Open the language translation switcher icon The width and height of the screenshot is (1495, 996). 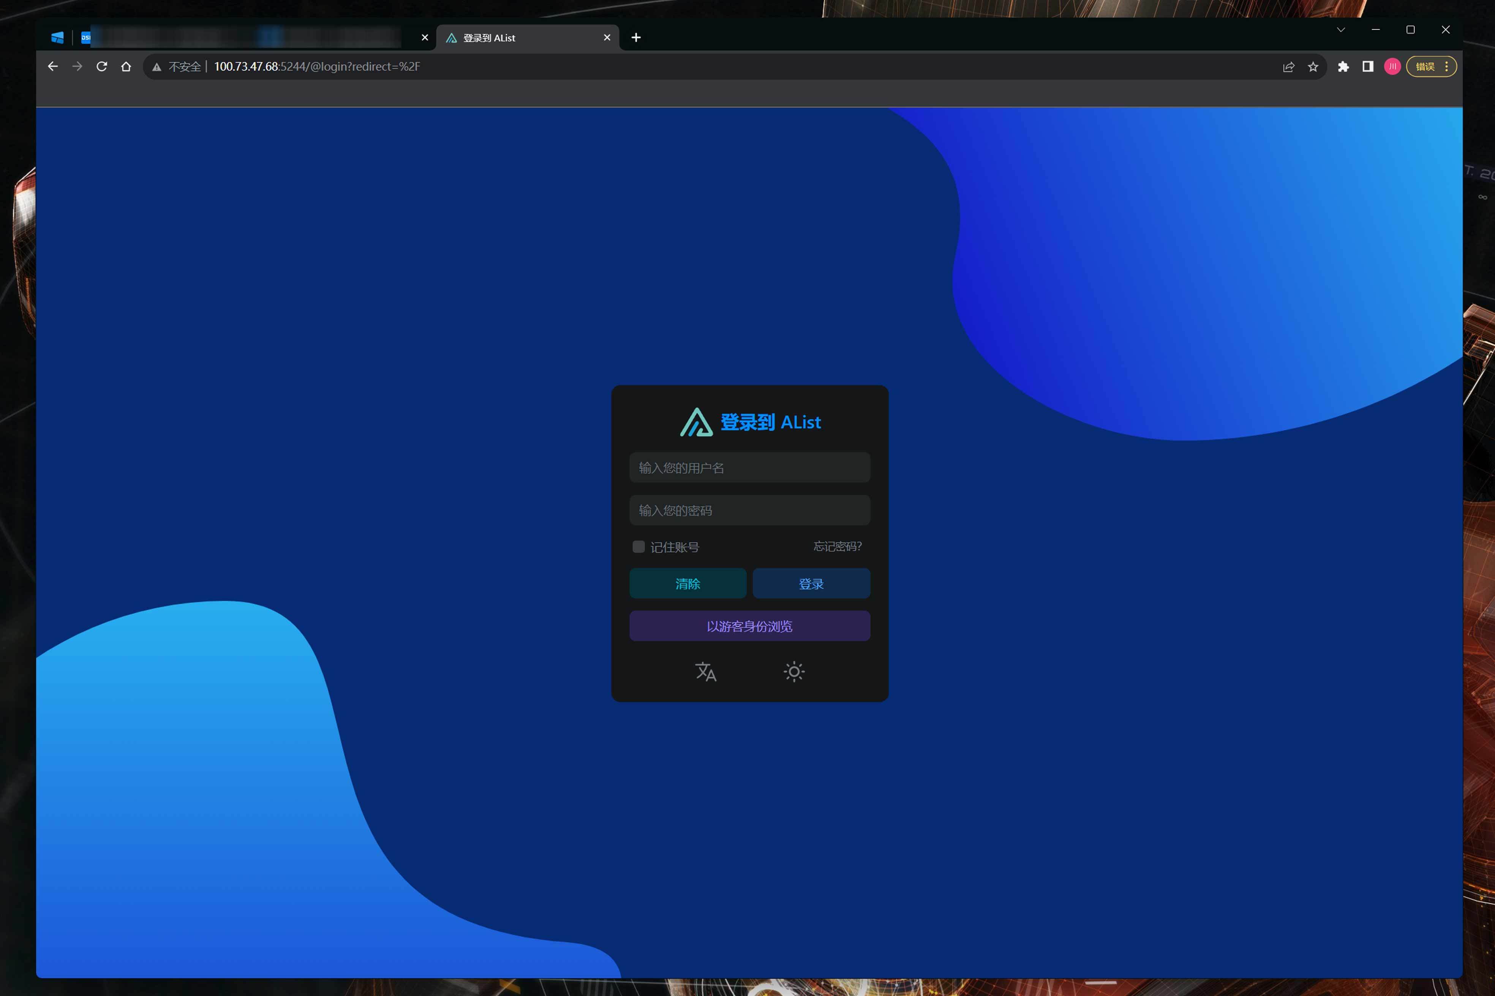point(706,671)
